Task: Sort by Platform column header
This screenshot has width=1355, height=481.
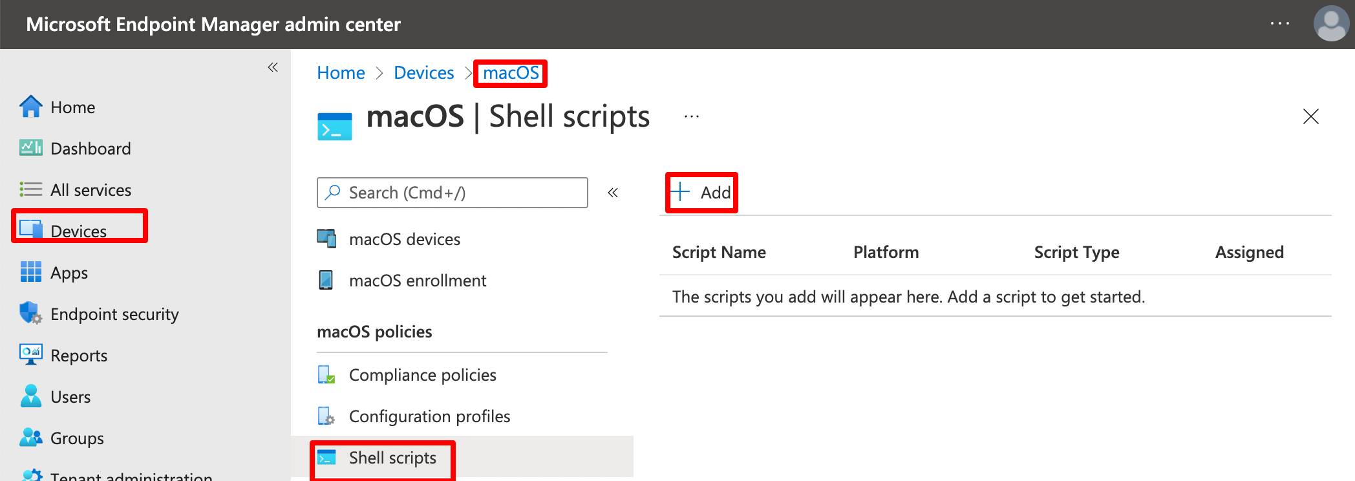Action: (886, 252)
